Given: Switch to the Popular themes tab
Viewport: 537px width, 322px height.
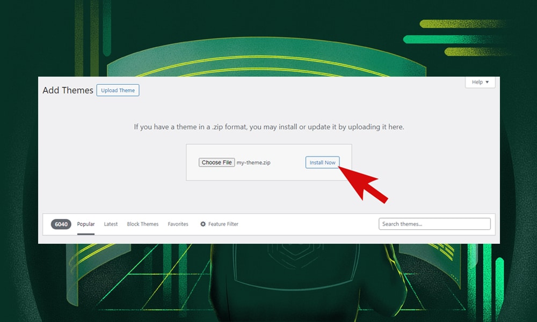Looking at the screenshot, I should click(x=85, y=224).
